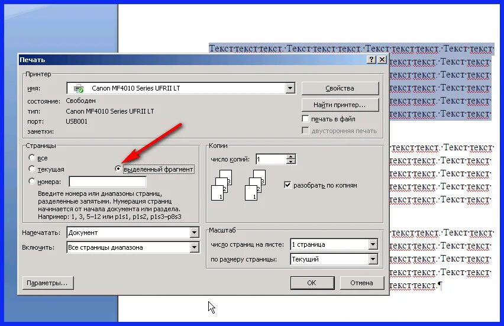Open 'число страниц на листе' dropdown
Screen dimensions: 504x326
click(x=373, y=244)
